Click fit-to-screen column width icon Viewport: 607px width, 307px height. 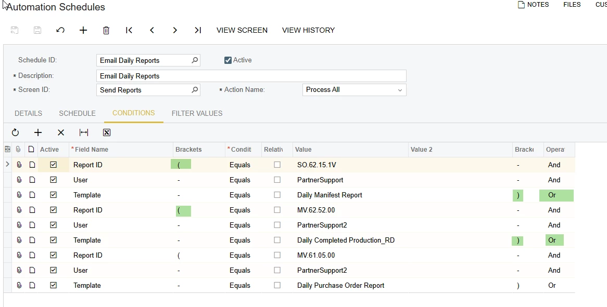[84, 132]
